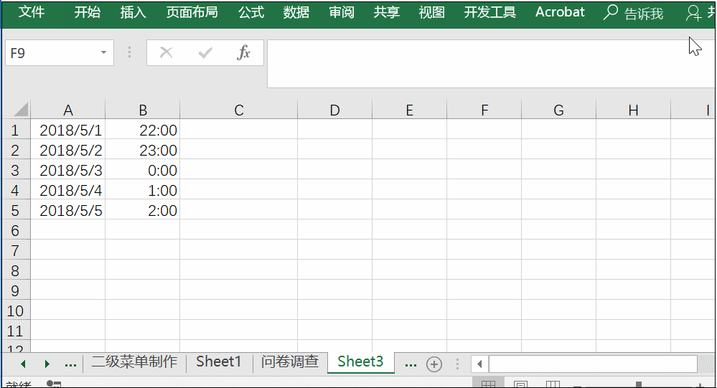Image resolution: width=717 pixels, height=388 pixels.
Task: Select column D header
Action: coord(334,110)
